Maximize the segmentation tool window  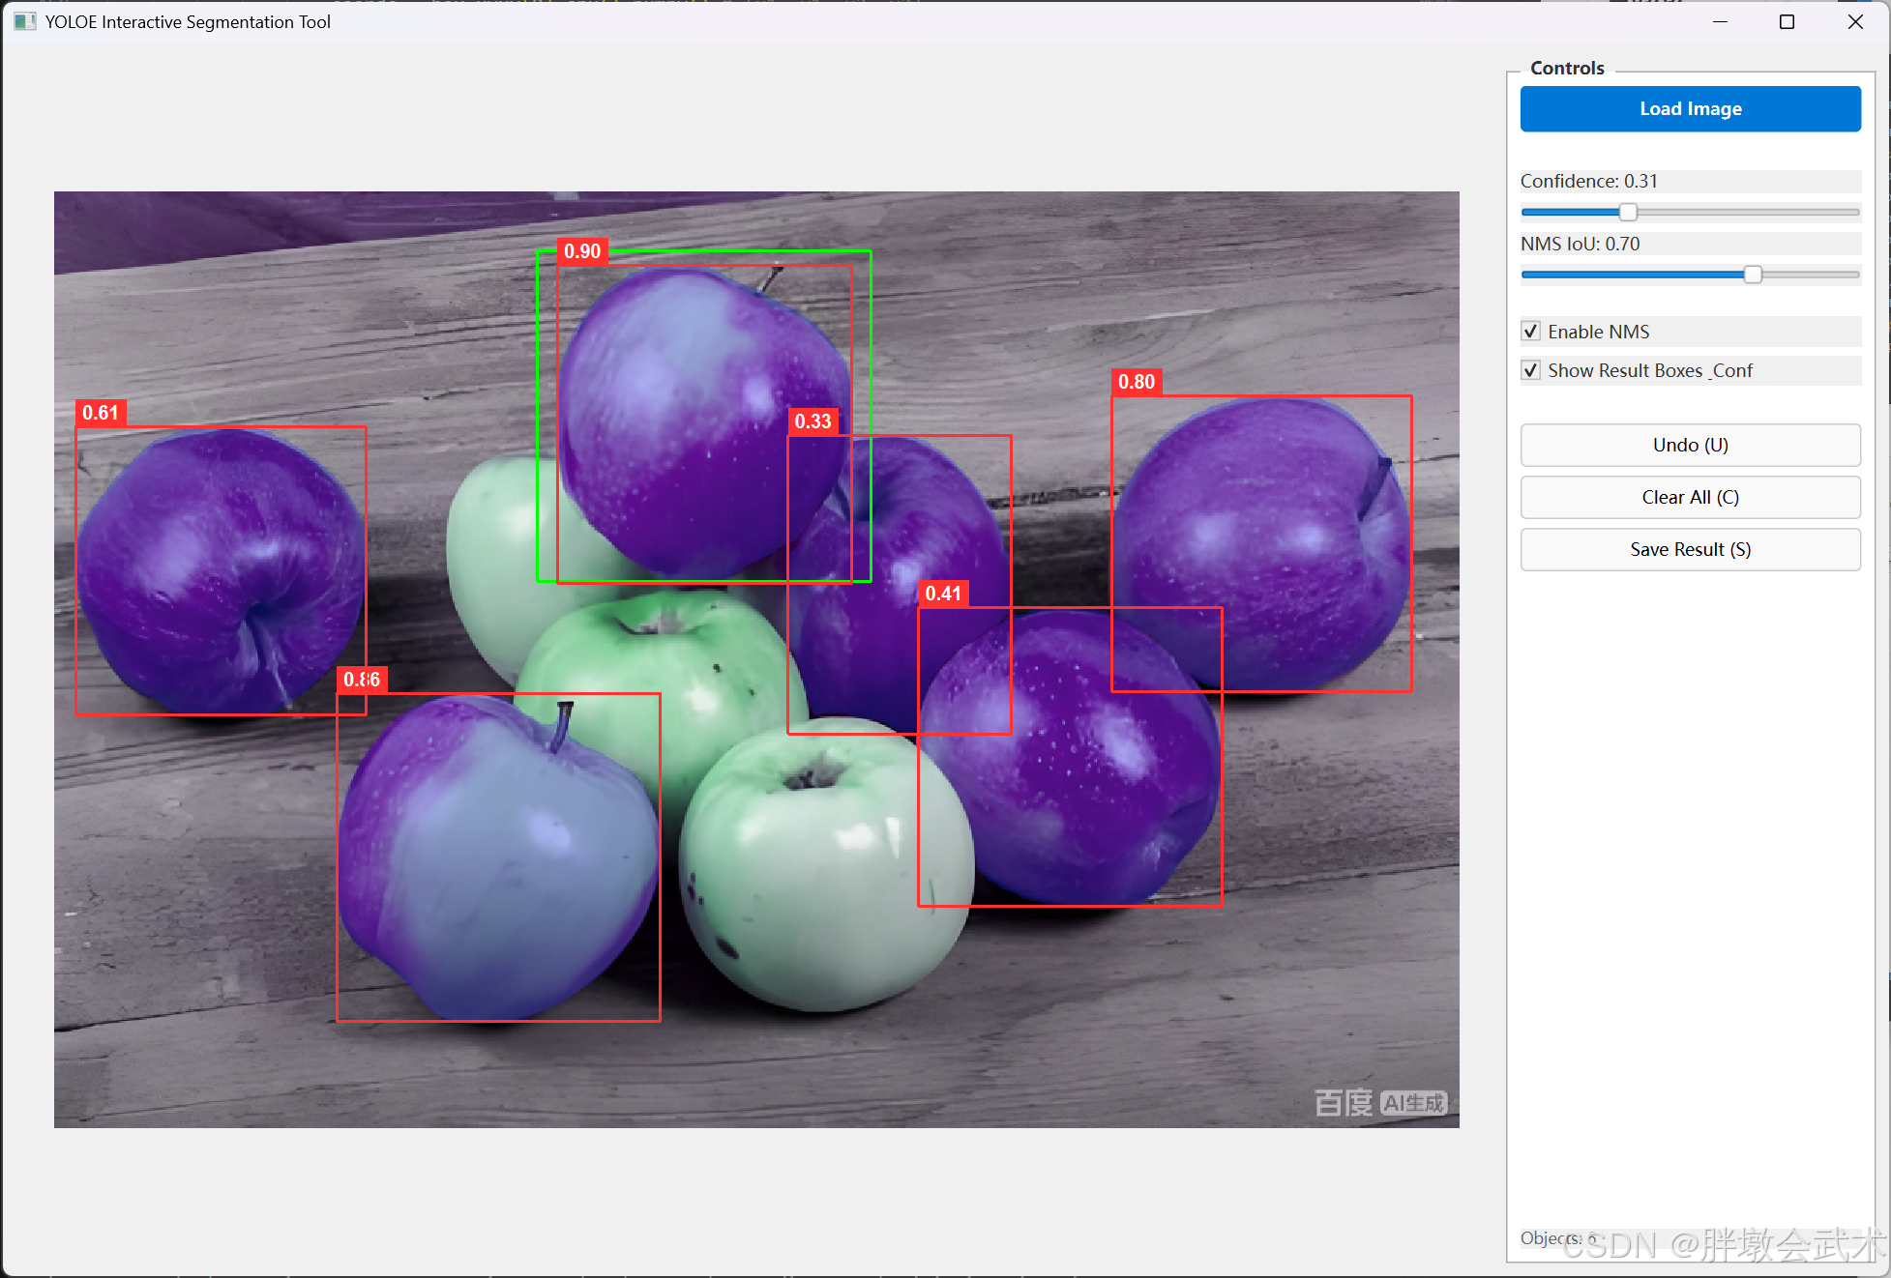pyautogui.click(x=1787, y=21)
